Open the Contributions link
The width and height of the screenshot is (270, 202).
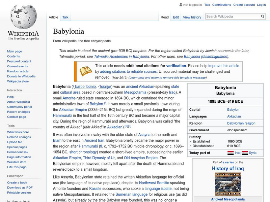coord(221,5)
